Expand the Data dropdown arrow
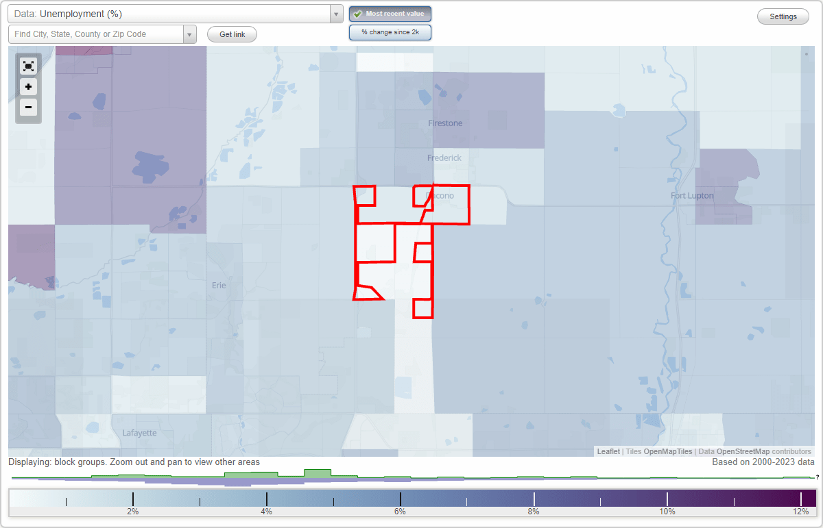This screenshot has height=528, width=823. [335, 14]
